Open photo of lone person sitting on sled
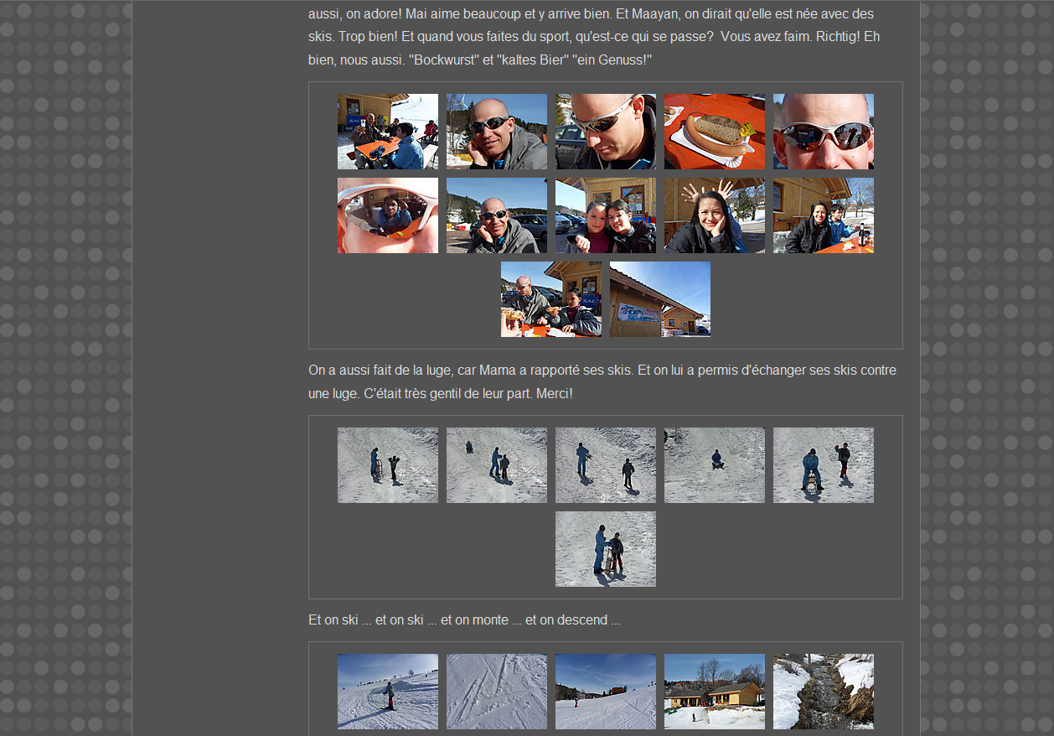This screenshot has height=736, width=1054. click(714, 465)
